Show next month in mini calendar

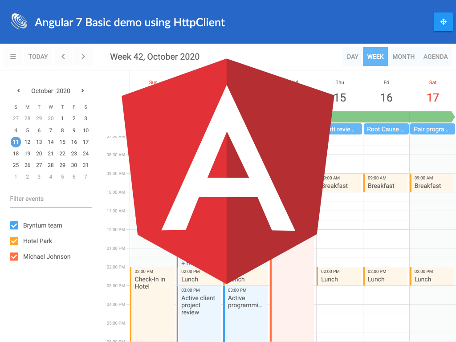click(x=82, y=91)
